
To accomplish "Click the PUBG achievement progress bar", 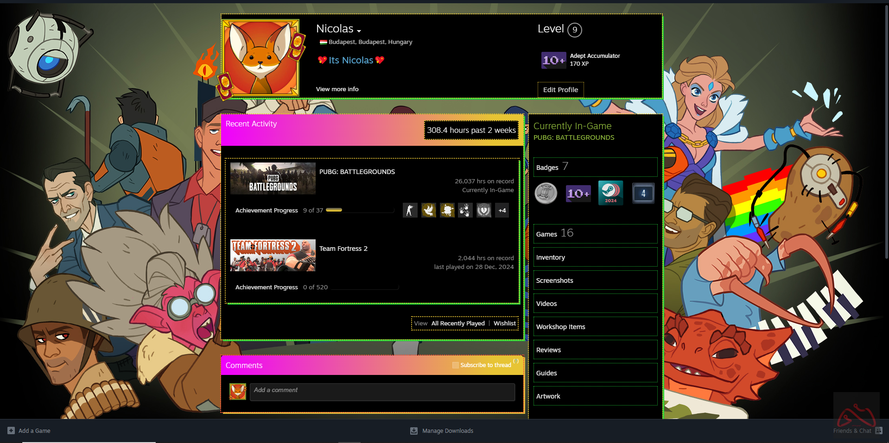I will tap(360, 210).
